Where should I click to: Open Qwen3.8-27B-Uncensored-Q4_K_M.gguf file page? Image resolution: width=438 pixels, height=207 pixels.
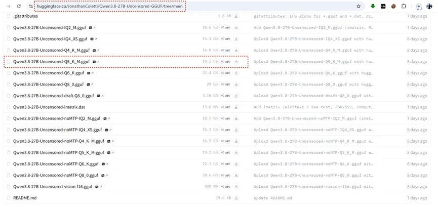pyautogui.click(x=52, y=50)
